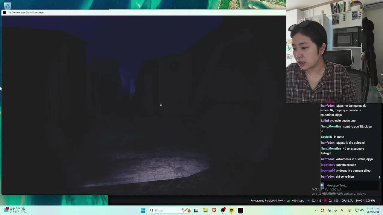Click the Message Text chat input field
The height and width of the screenshot is (215, 383).
point(352,185)
